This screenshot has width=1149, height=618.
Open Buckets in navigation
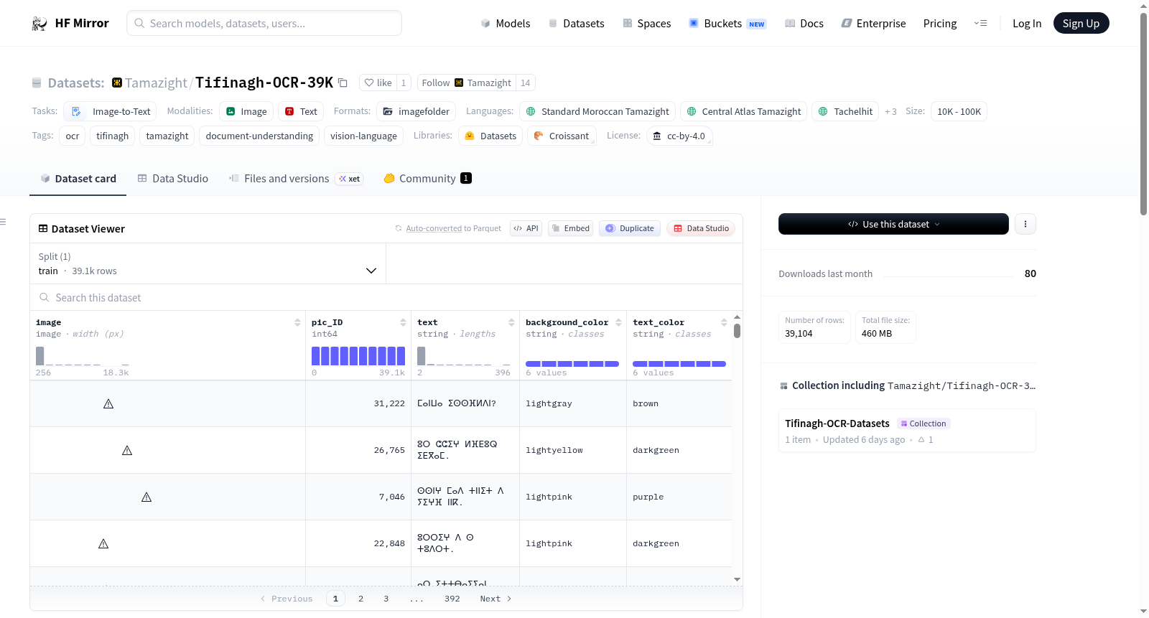[727, 24]
